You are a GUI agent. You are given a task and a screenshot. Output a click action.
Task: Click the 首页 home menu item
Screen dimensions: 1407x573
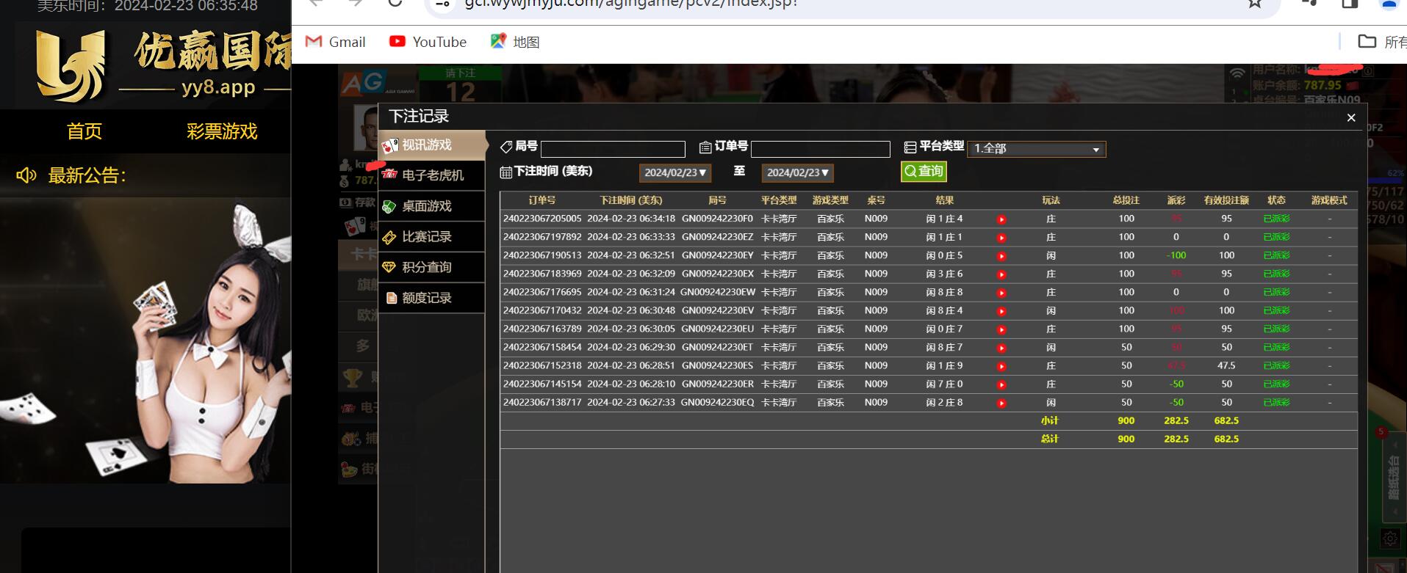84,131
